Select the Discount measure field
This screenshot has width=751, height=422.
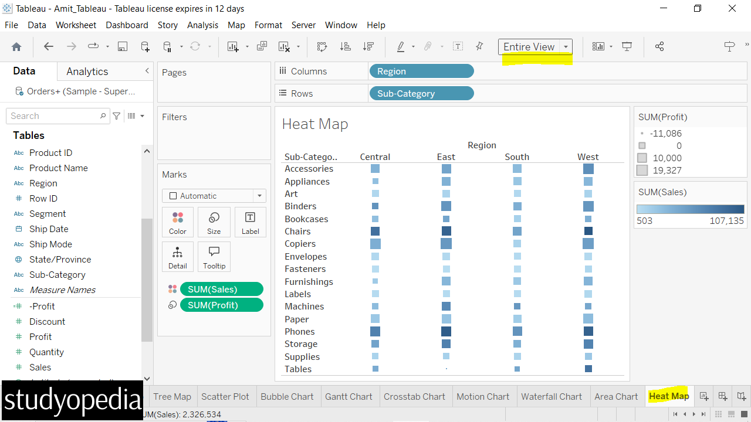tap(48, 322)
